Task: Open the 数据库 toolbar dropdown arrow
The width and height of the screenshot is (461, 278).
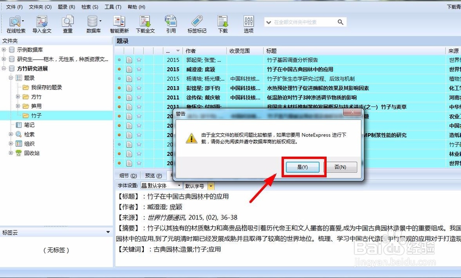Action: [x=100, y=21]
